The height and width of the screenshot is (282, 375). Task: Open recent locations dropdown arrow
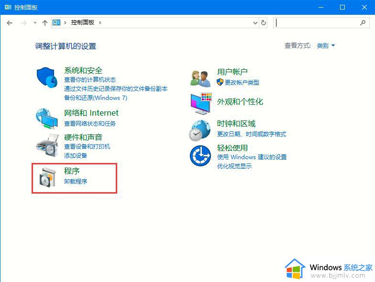click(x=35, y=23)
